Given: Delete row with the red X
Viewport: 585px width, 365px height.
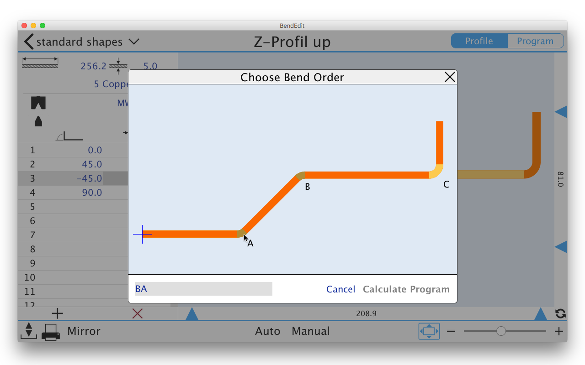Looking at the screenshot, I should tap(137, 313).
